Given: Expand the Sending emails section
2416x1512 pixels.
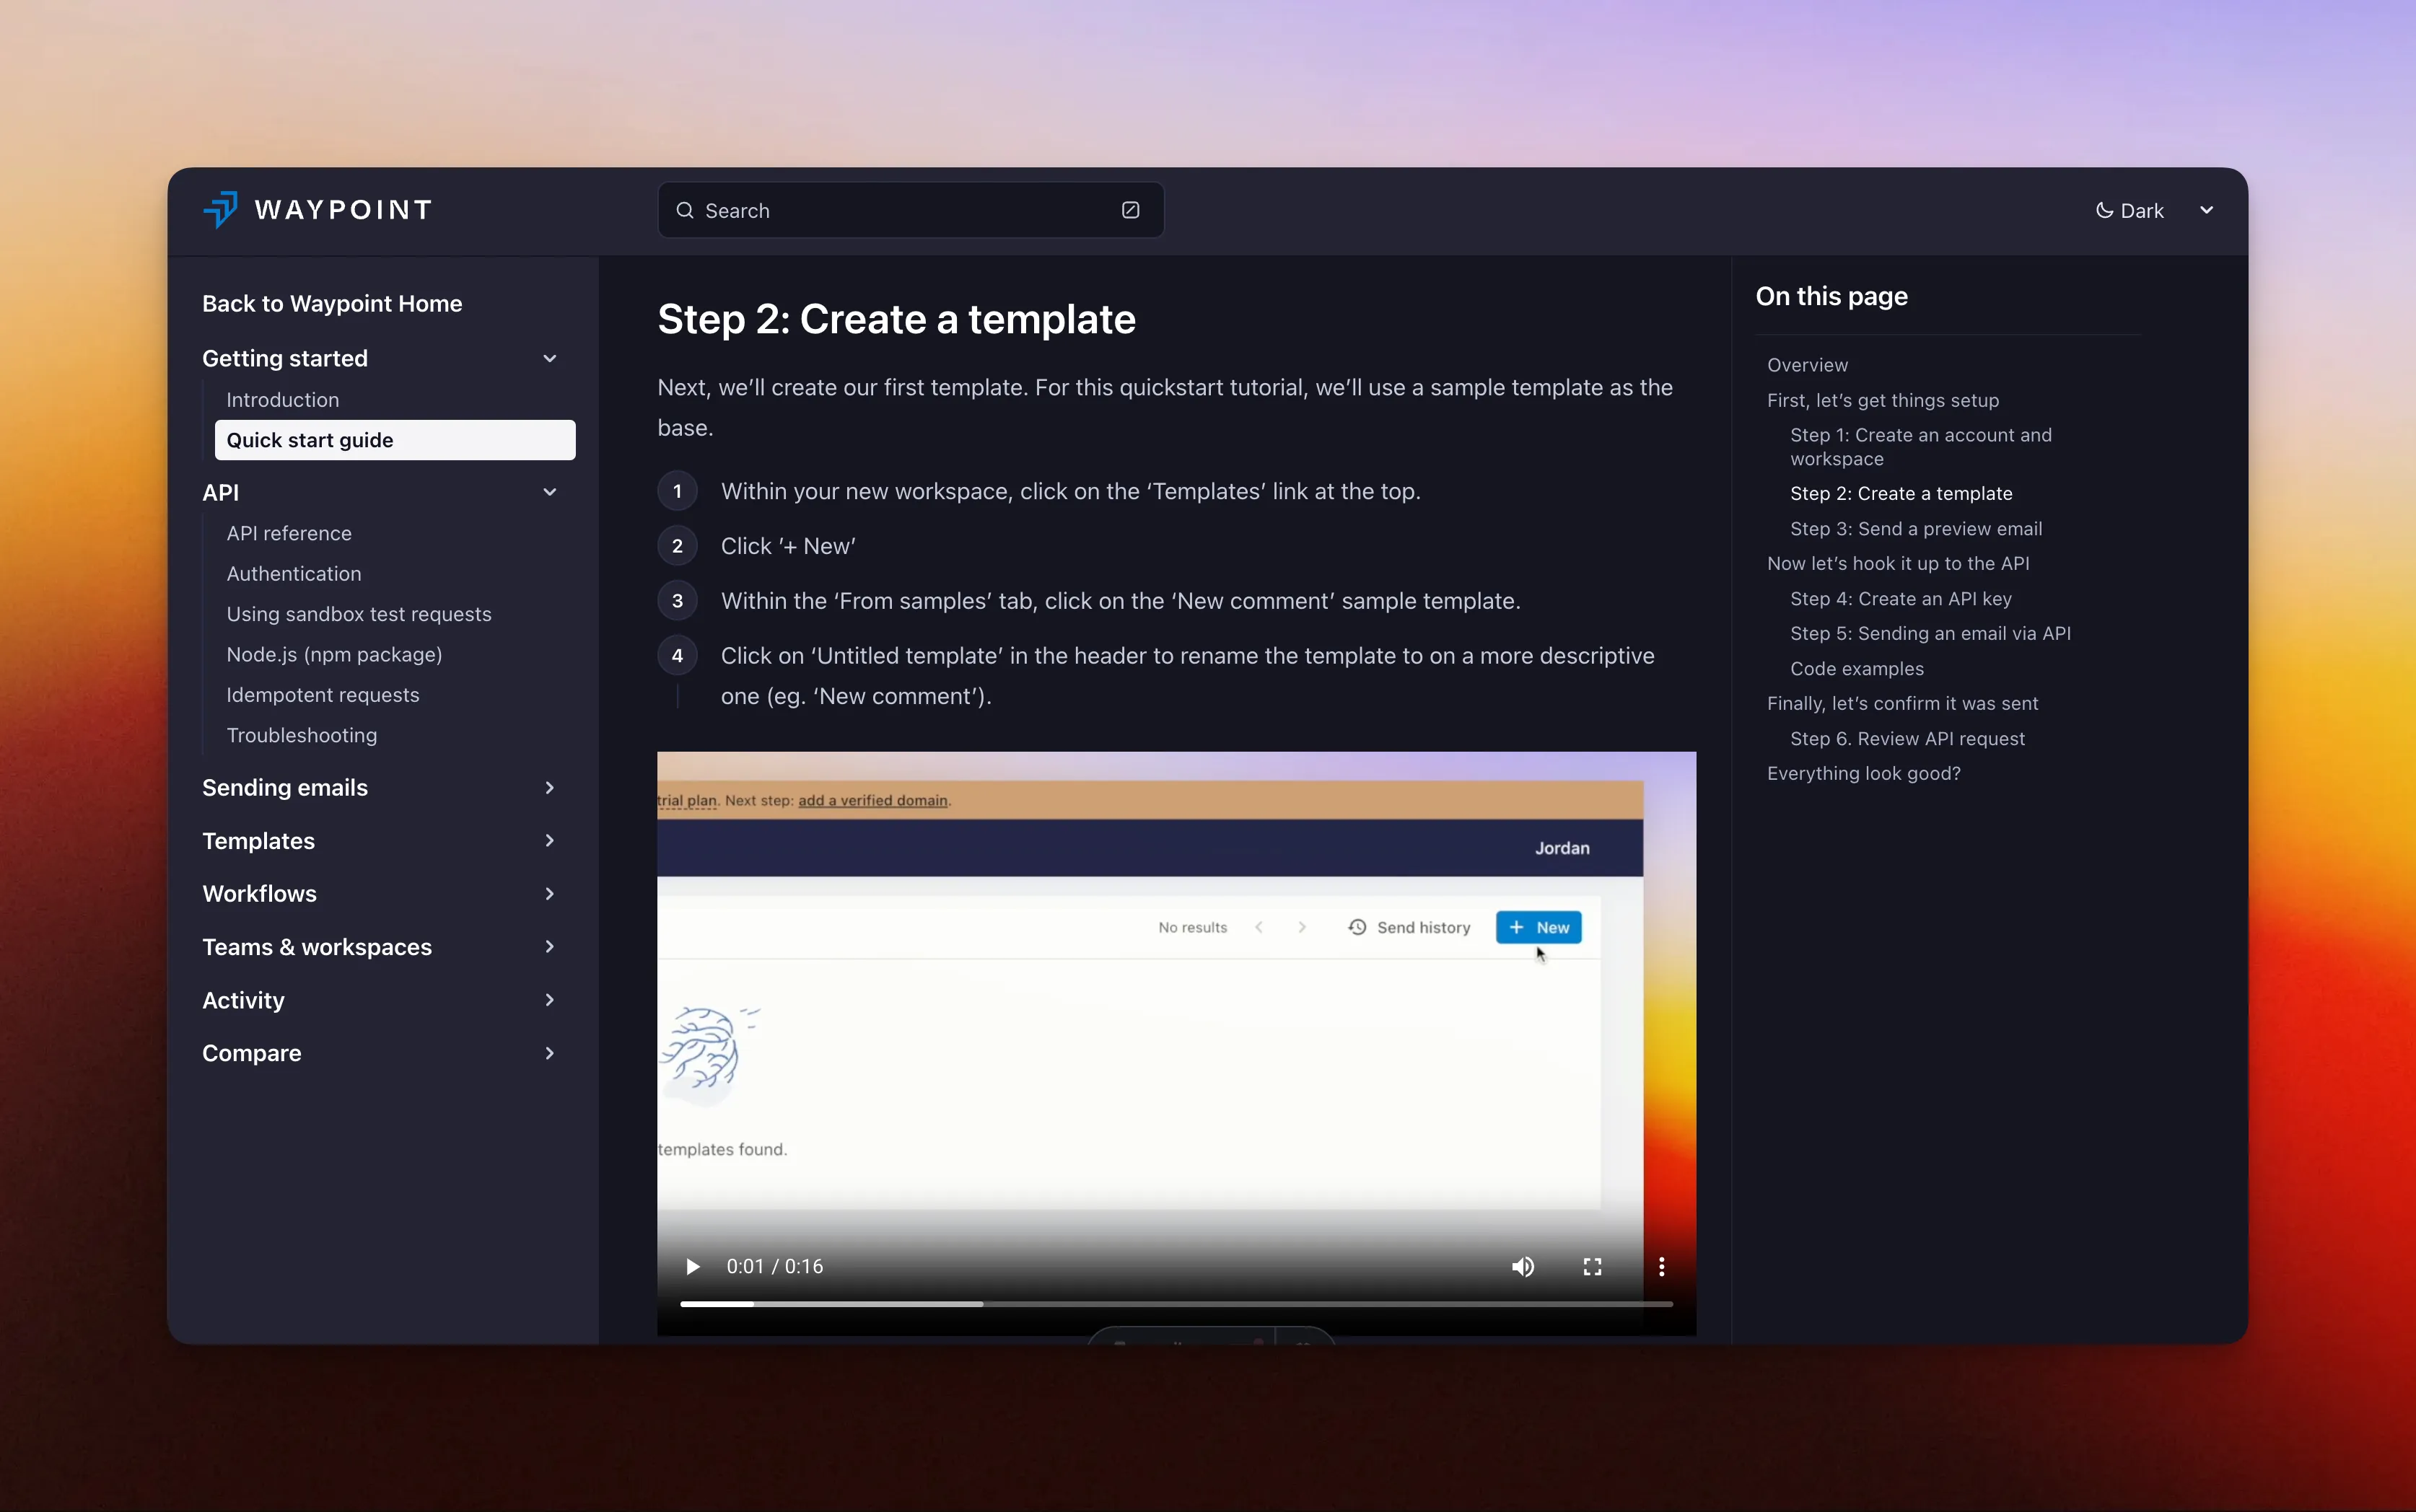Looking at the screenshot, I should click(549, 788).
